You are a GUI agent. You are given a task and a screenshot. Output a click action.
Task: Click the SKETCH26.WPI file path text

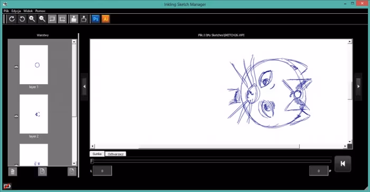coord(221,35)
